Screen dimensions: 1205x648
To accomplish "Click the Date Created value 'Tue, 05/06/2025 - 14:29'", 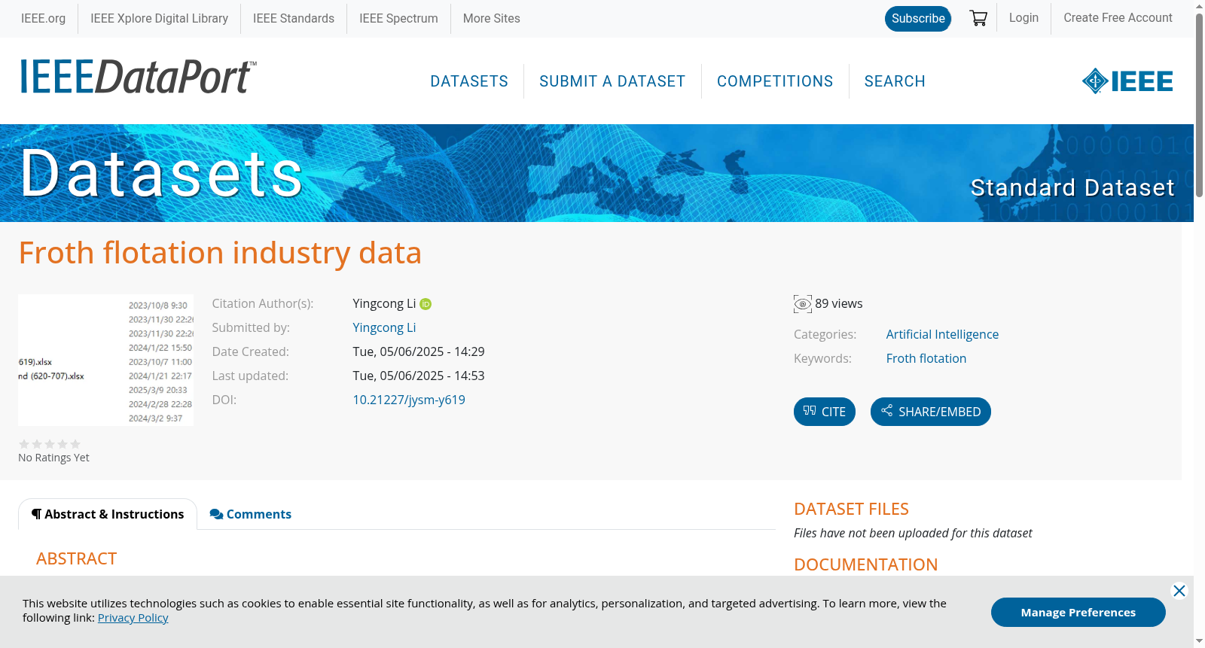I will [x=419, y=352].
